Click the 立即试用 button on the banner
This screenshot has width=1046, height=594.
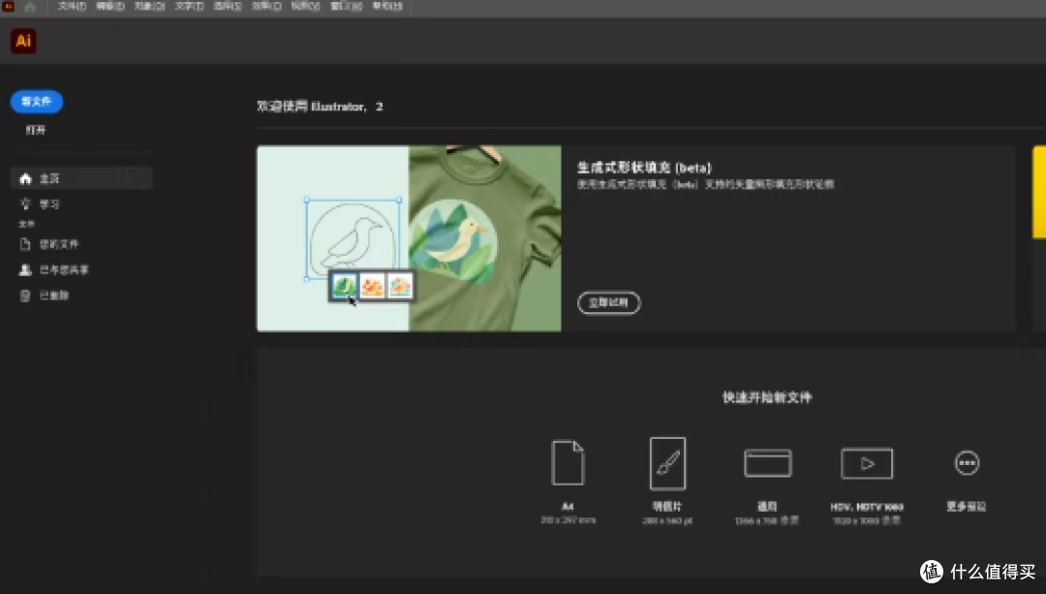coord(608,303)
